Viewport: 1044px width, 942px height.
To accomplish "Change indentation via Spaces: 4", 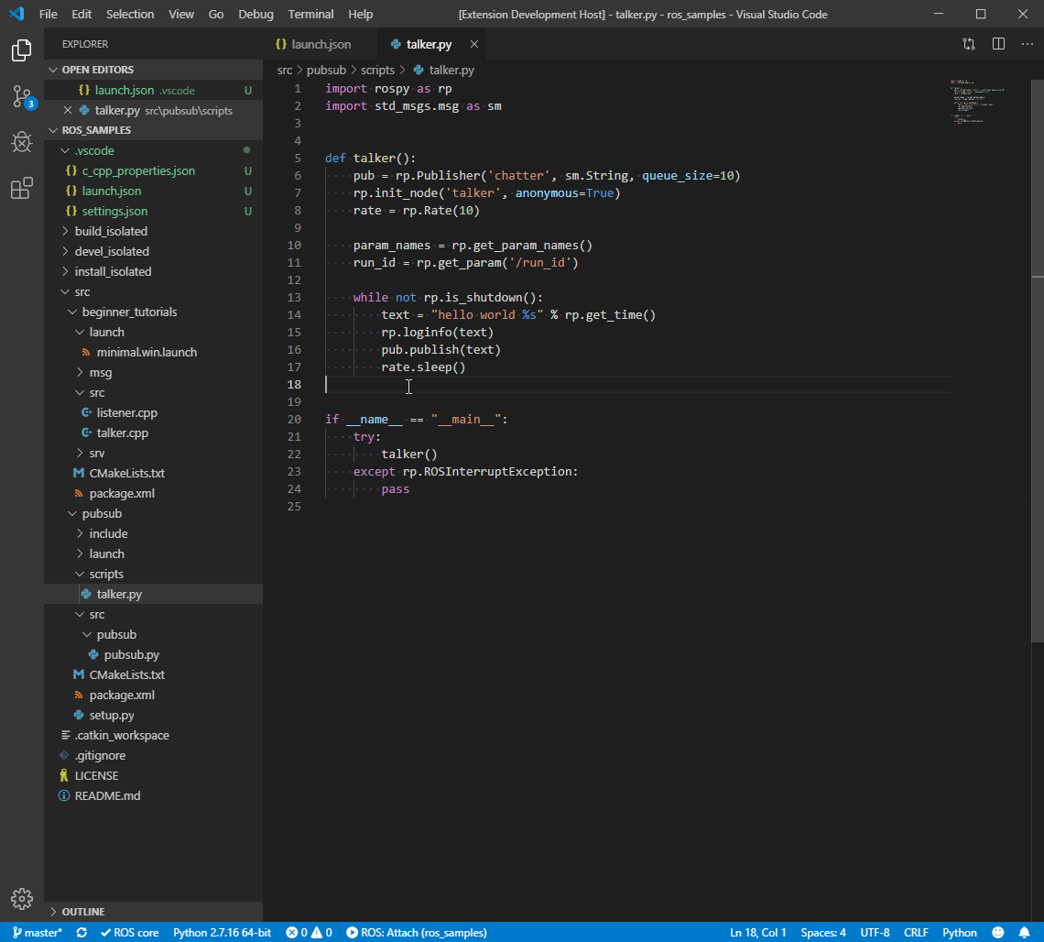I will point(823,933).
